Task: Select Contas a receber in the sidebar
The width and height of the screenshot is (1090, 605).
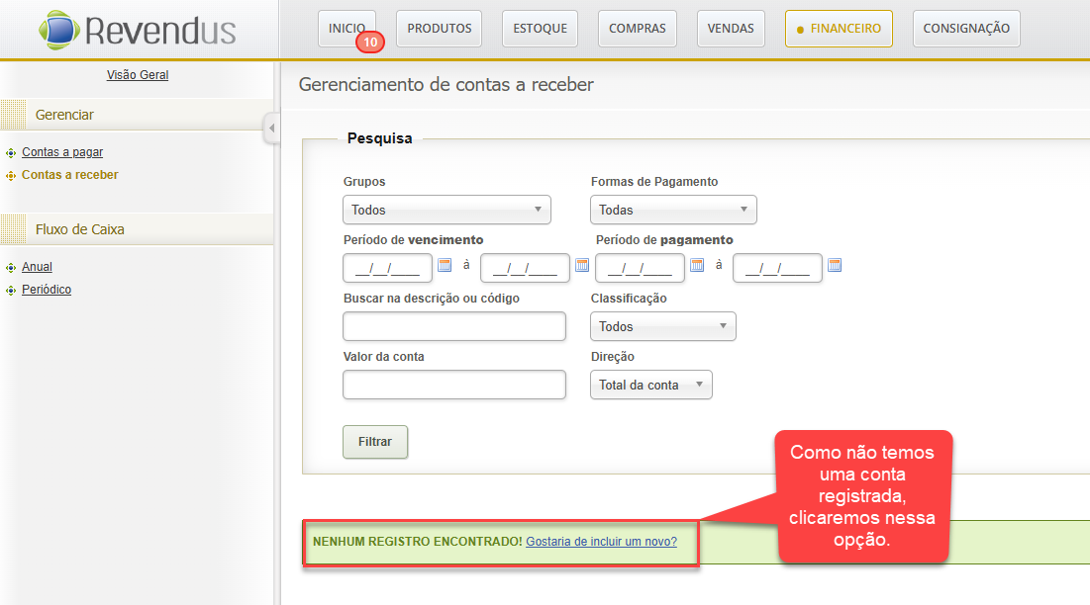Action: click(x=70, y=175)
